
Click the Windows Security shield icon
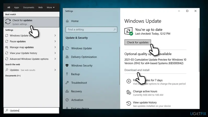pos(67,65)
